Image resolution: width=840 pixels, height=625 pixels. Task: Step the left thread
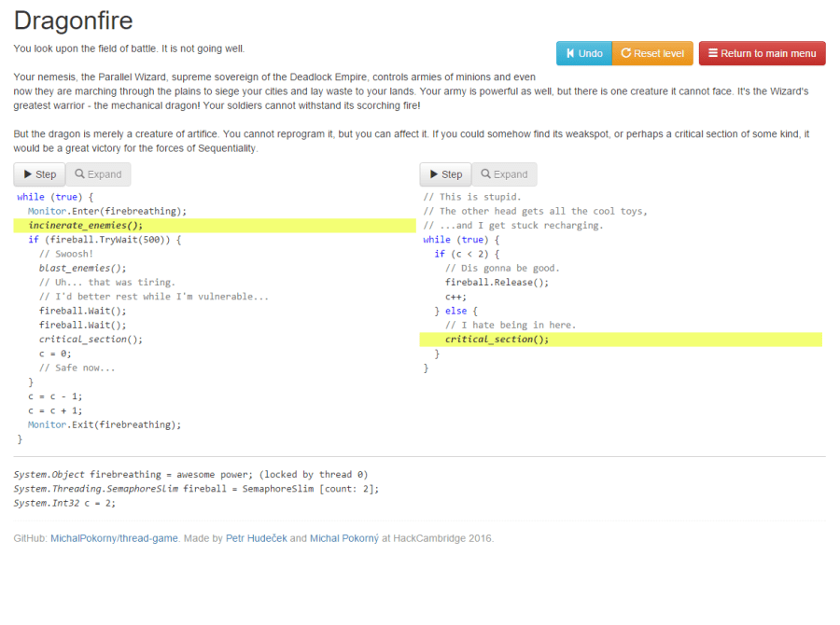[x=39, y=174]
